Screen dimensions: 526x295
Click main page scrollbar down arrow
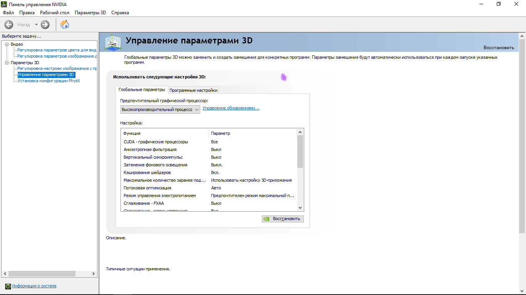(522, 291)
